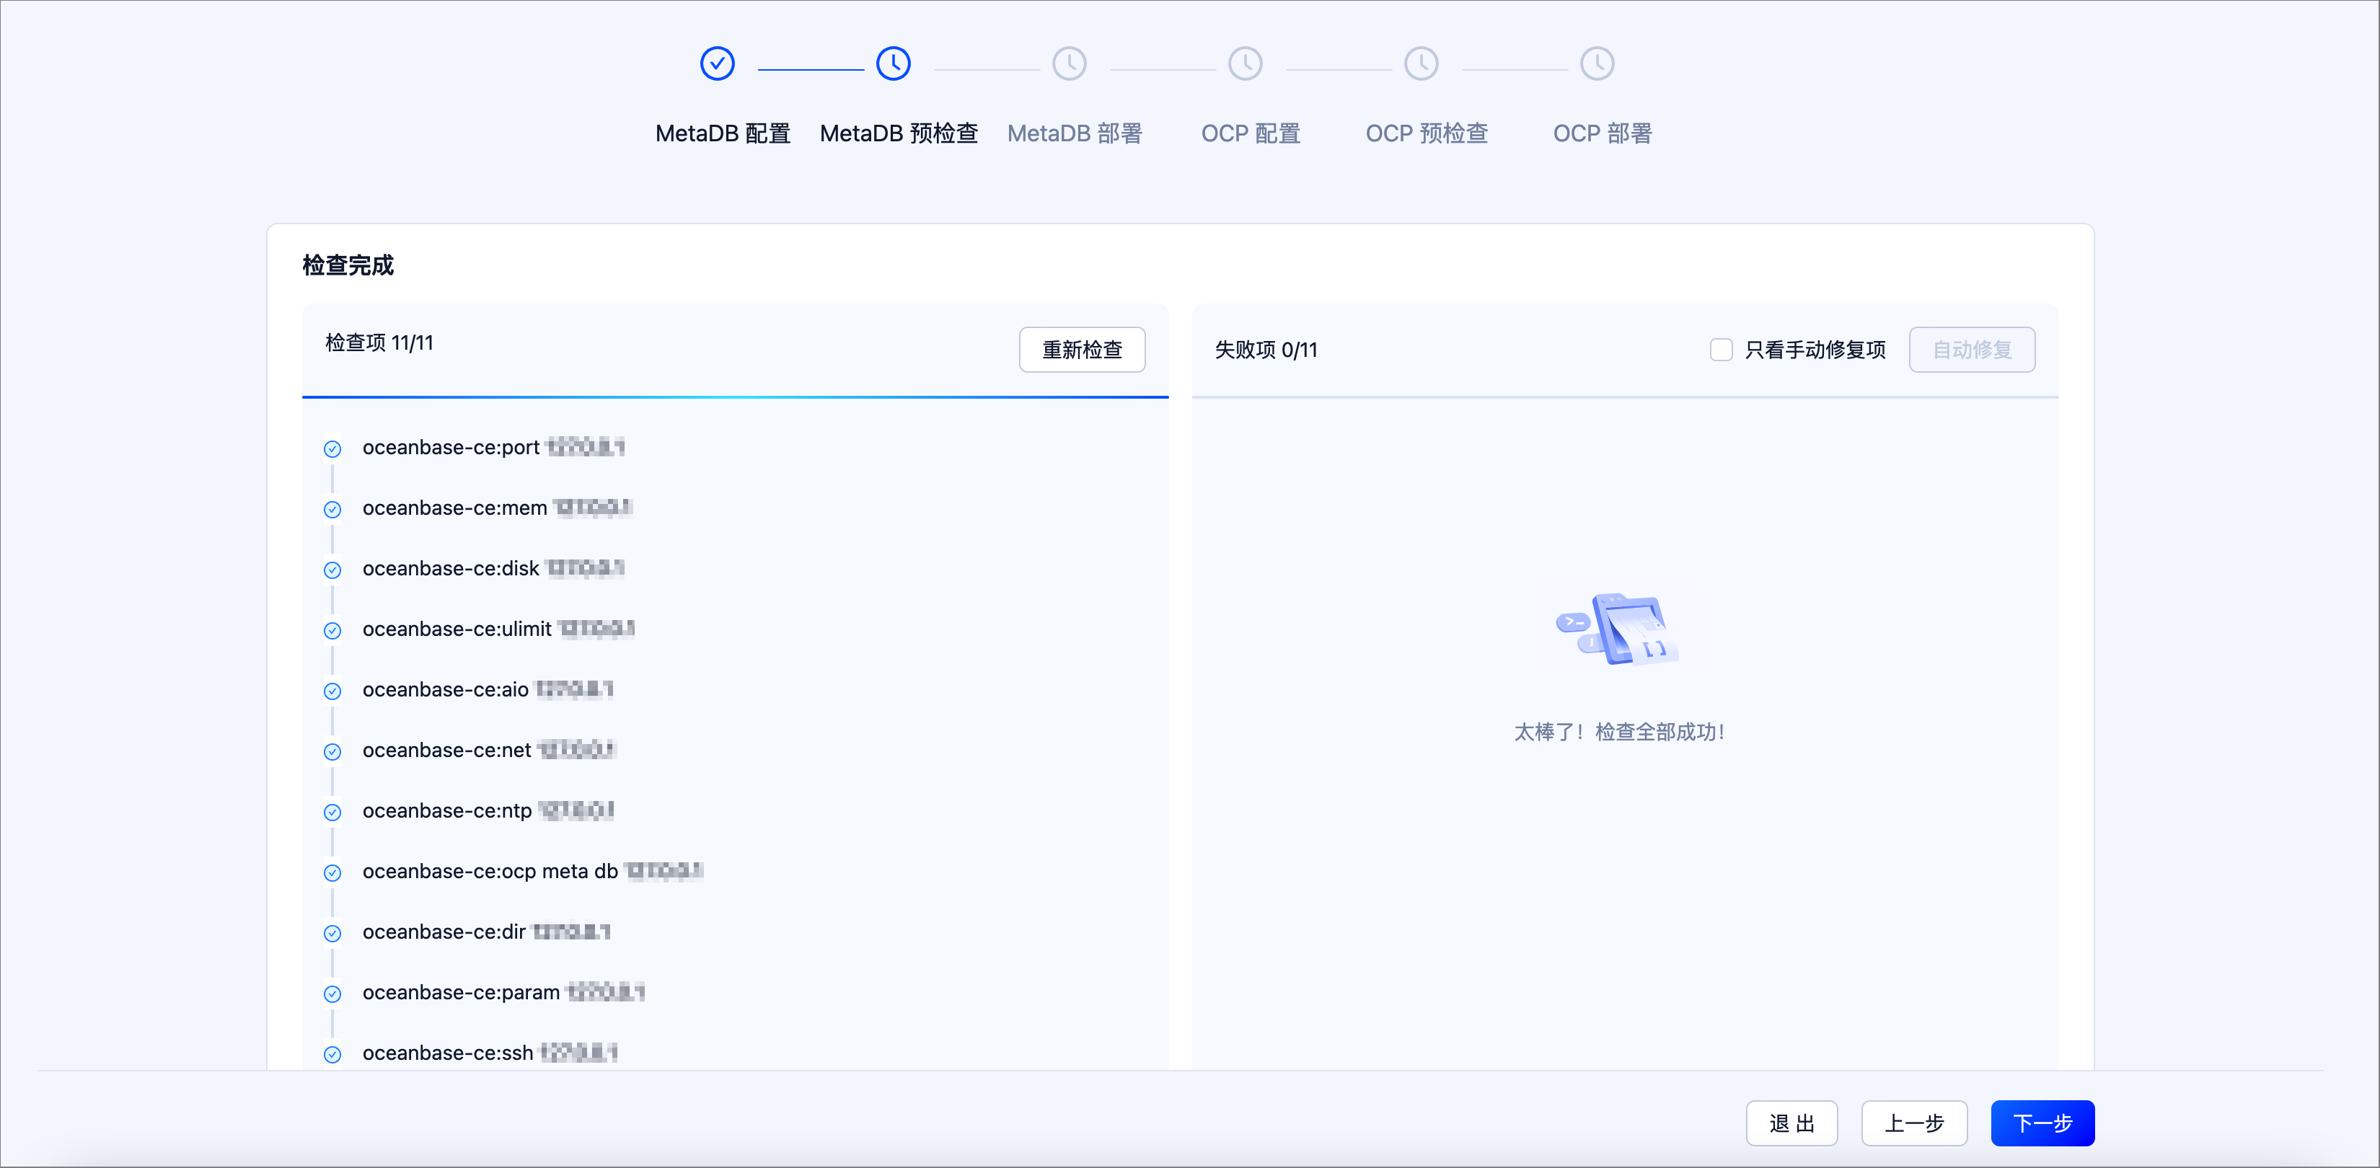Viewport: 2380px width, 1168px height.
Task: Click the clock icon for OCP 部署 step
Action: 1597,63
